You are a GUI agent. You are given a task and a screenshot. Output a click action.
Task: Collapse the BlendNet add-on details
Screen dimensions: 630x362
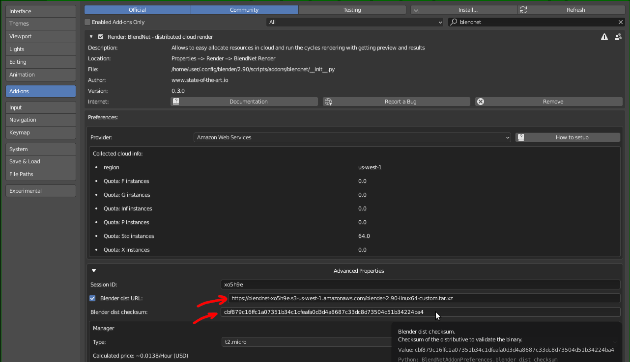tap(91, 37)
